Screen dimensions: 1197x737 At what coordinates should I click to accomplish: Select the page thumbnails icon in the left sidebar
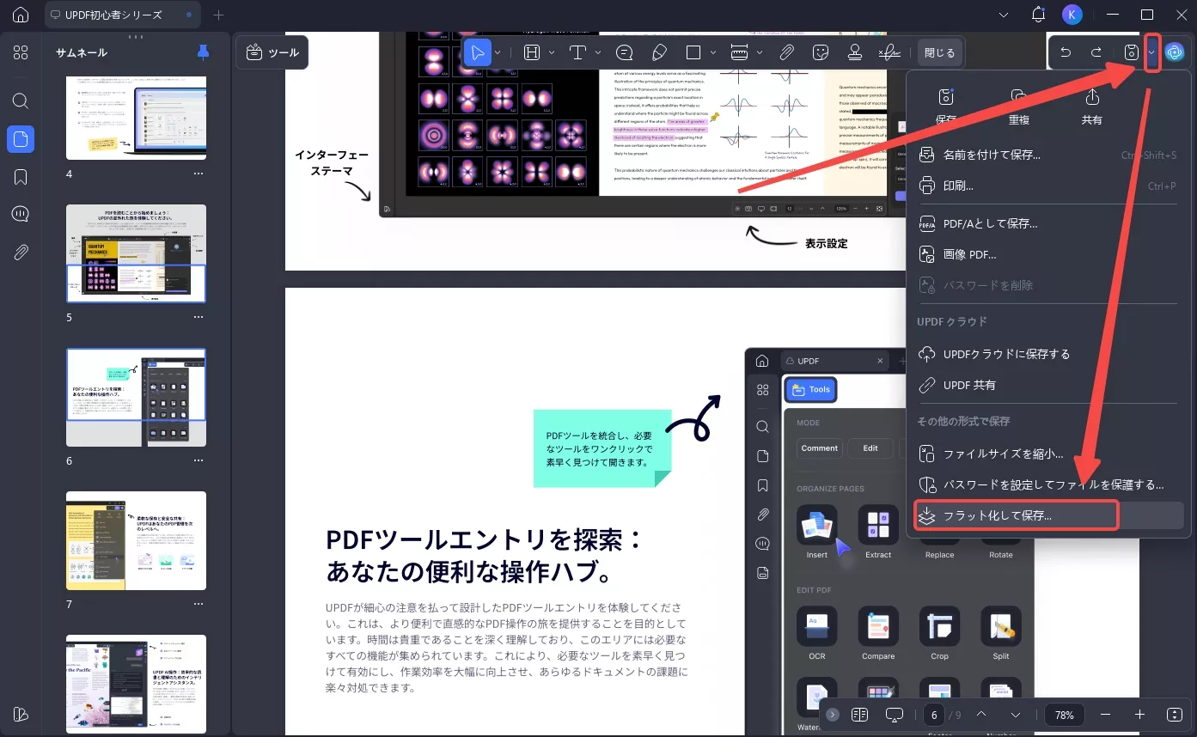click(x=21, y=138)
